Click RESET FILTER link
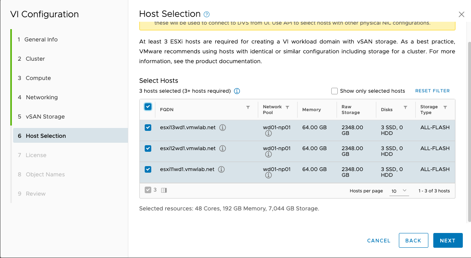Image resolution: width=471 pixels, height=258 pixels. click(x=432, y=91)
